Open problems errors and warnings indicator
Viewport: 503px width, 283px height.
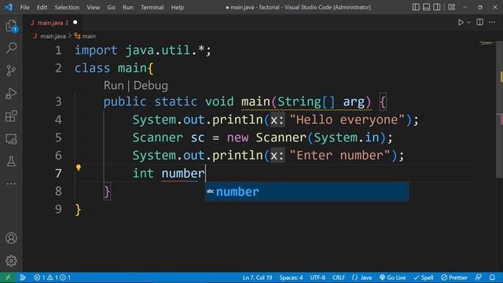[x=52, y=277]
